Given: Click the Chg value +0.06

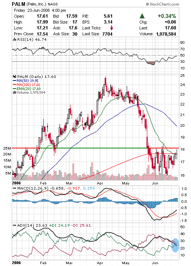Looking at the screenshot, I should point(170,22).
